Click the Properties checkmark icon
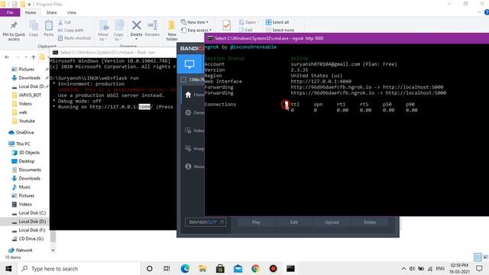489x275 pixels. 227,25
